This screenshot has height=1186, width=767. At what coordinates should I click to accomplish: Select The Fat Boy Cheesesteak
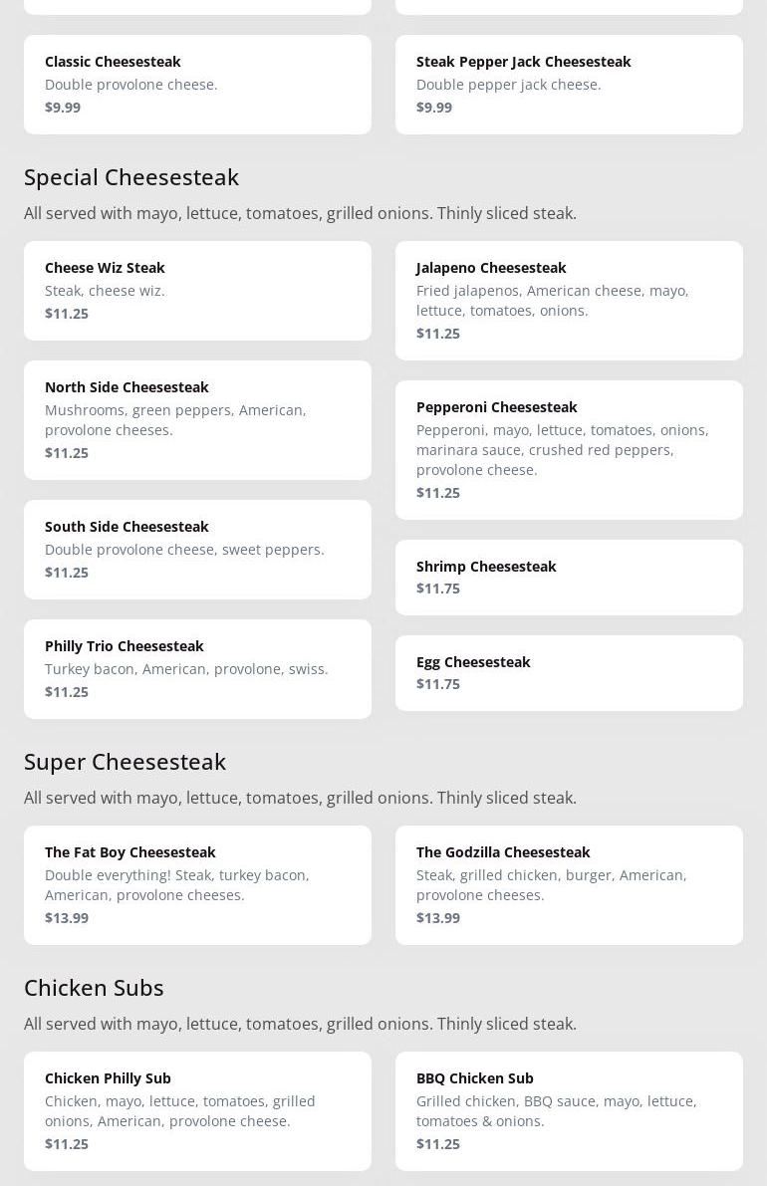[197, 884]
